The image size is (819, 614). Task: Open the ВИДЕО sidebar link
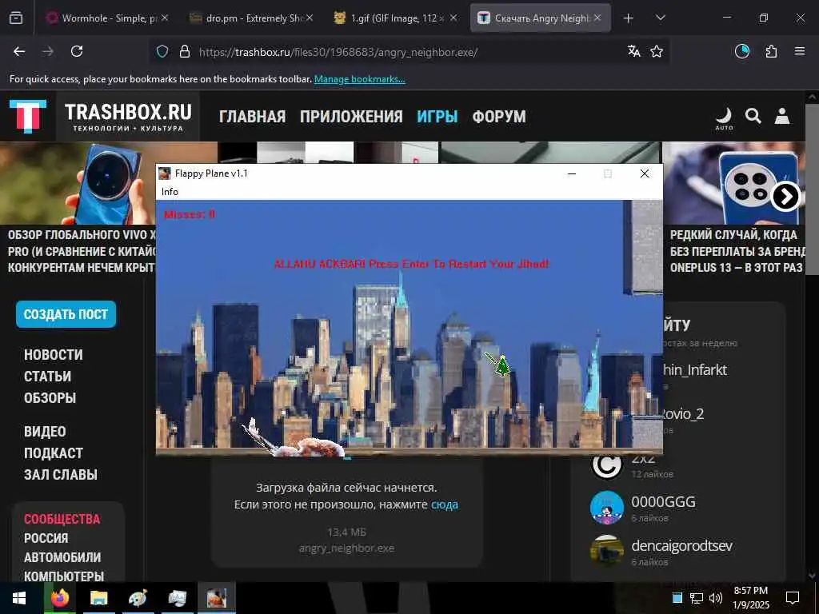[45, 432]
